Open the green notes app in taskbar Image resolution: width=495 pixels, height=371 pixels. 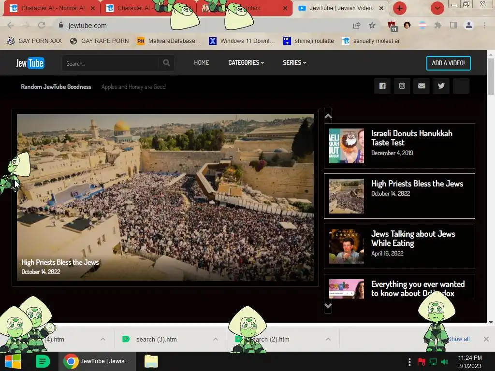(43, 361)
